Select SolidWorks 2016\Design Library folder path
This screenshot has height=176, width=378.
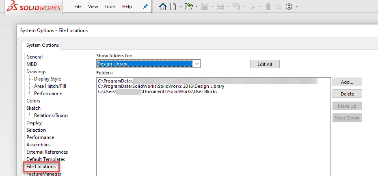pos(161,86)
